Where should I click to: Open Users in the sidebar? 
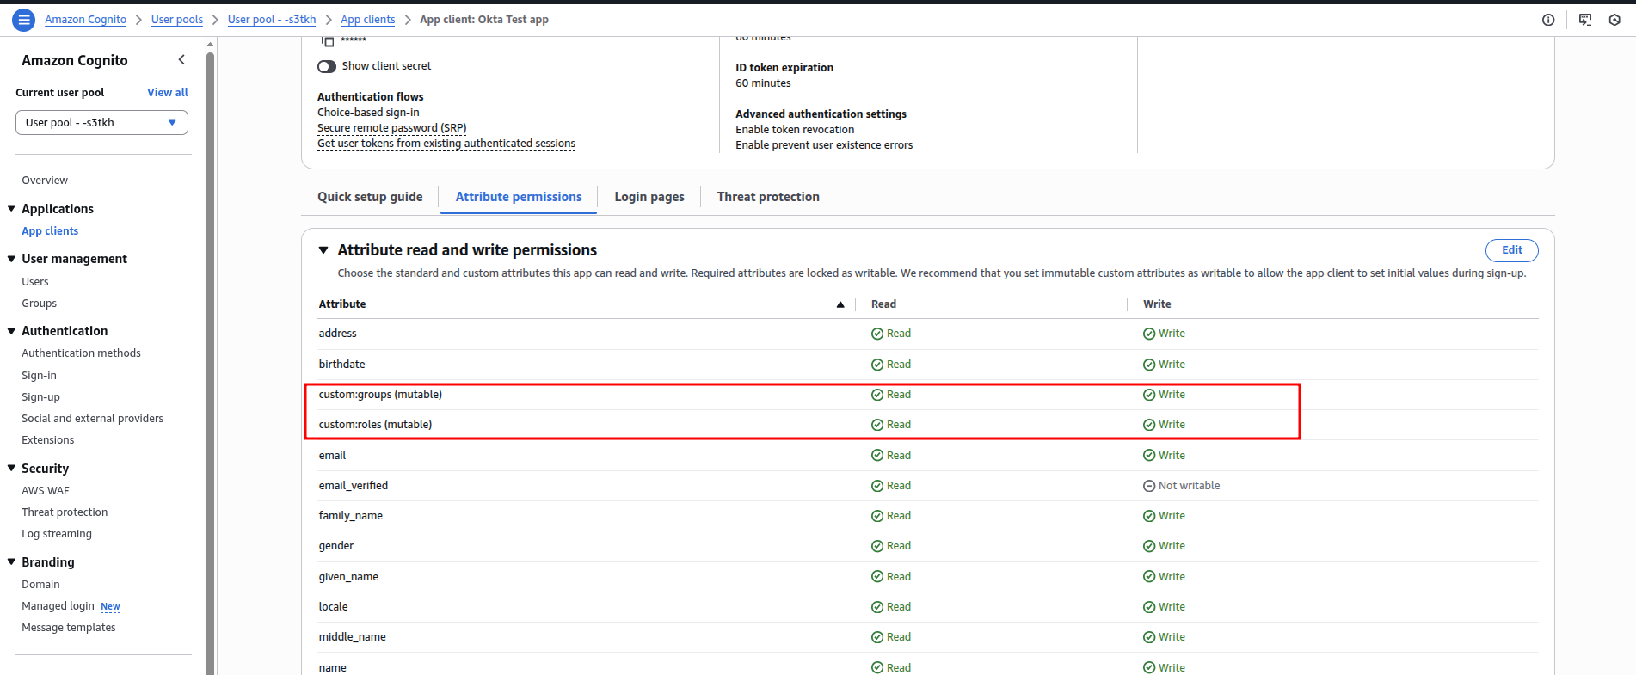point(35,282)
